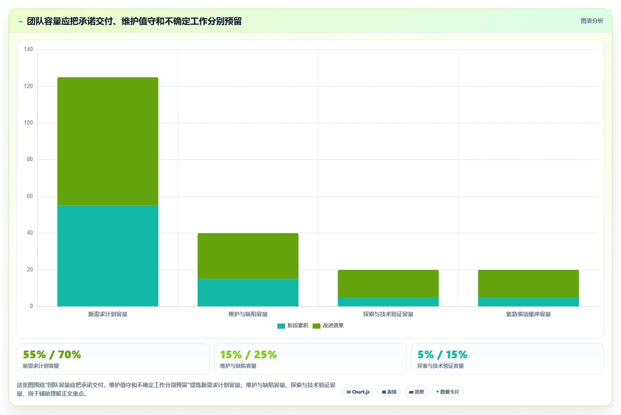Click the card title 团队容量应把承诺交付 heading

(134, 21)
